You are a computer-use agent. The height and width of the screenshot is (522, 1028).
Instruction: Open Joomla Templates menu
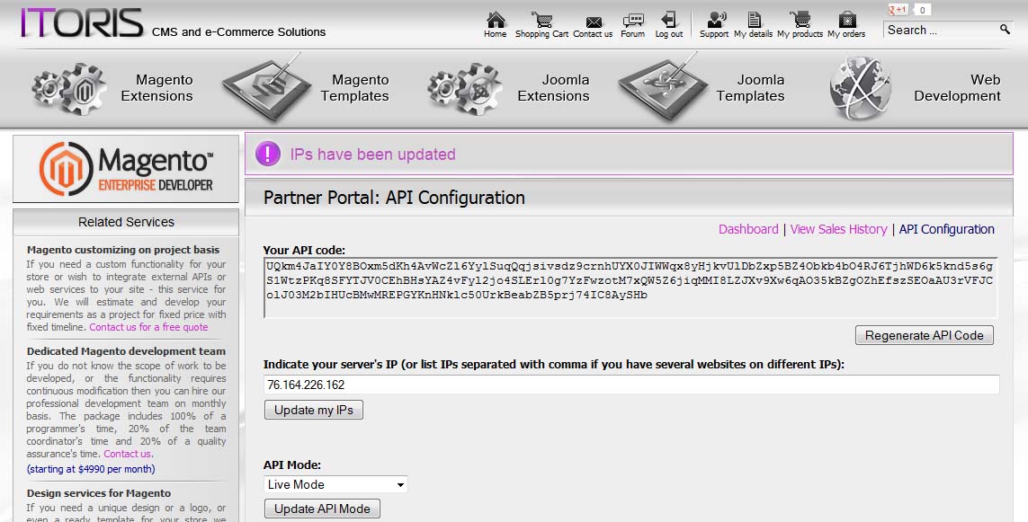[x=751, y=88]
